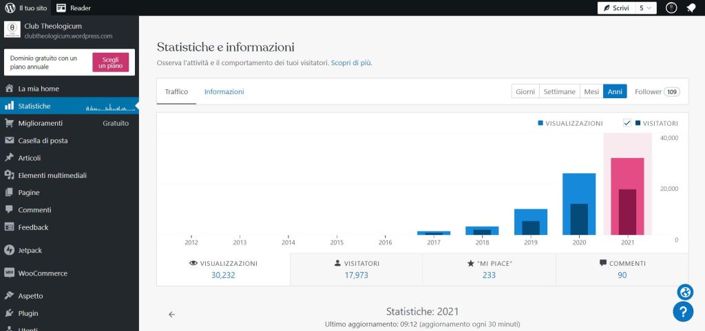705x331 pixels.
Task: Switch chart period to Giorni
Action: [525, 92]
